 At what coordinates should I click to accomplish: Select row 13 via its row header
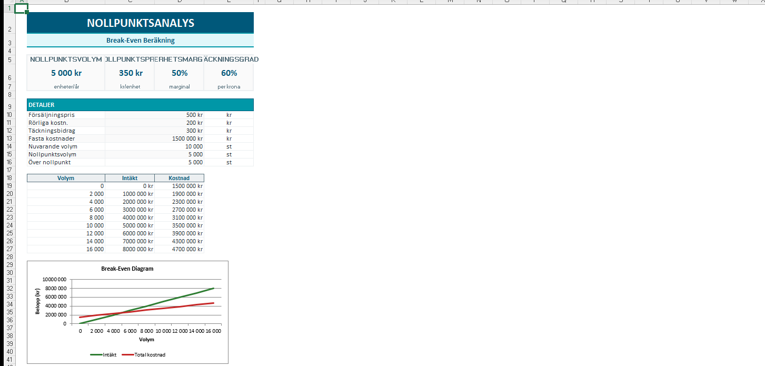click(9, 139)
